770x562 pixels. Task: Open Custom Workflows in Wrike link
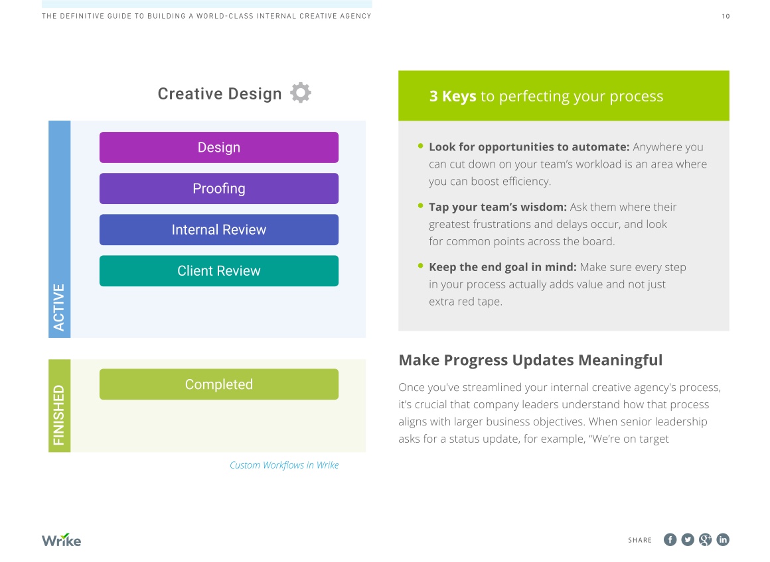click(284, 465)
